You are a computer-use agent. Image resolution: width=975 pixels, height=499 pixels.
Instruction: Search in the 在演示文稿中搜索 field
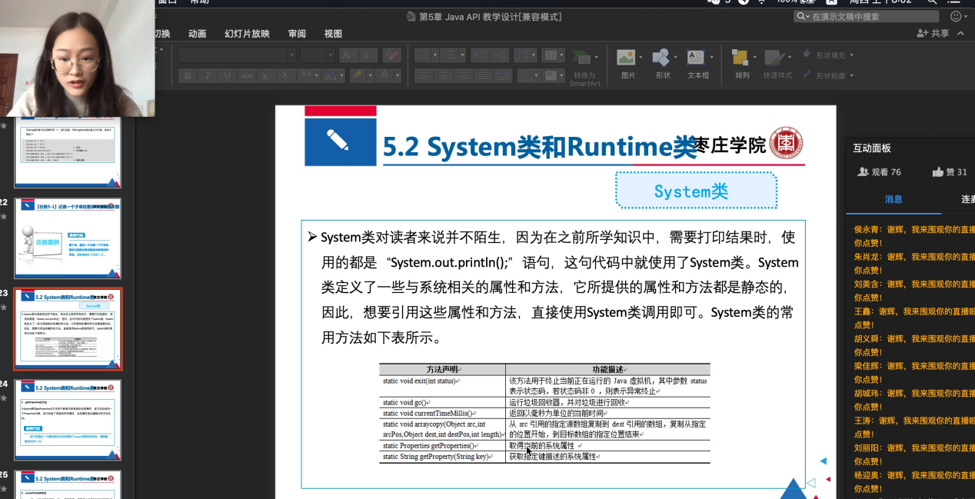869,16
